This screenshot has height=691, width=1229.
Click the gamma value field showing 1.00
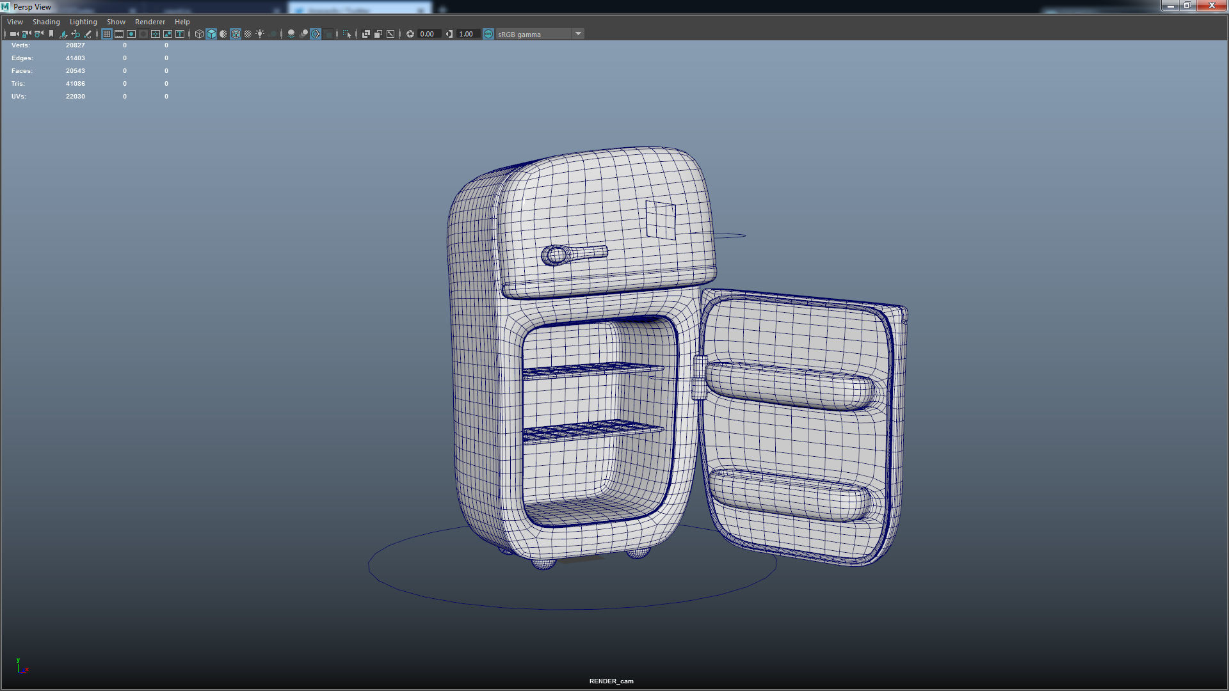[466, 34]
